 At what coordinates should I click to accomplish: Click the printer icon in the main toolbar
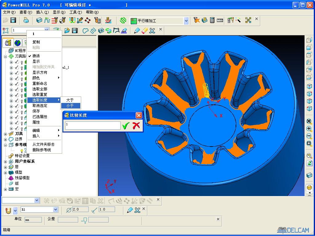26,20
